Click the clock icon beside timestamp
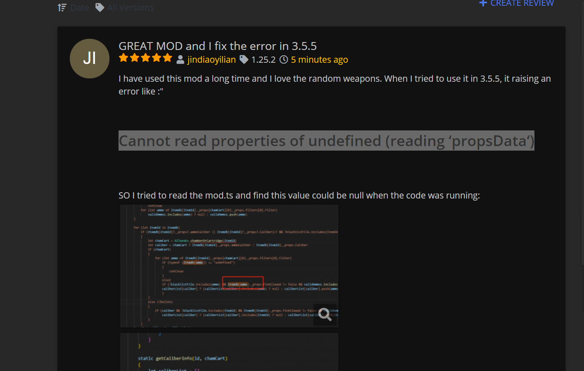584x371 pixels. coord(284,60)
